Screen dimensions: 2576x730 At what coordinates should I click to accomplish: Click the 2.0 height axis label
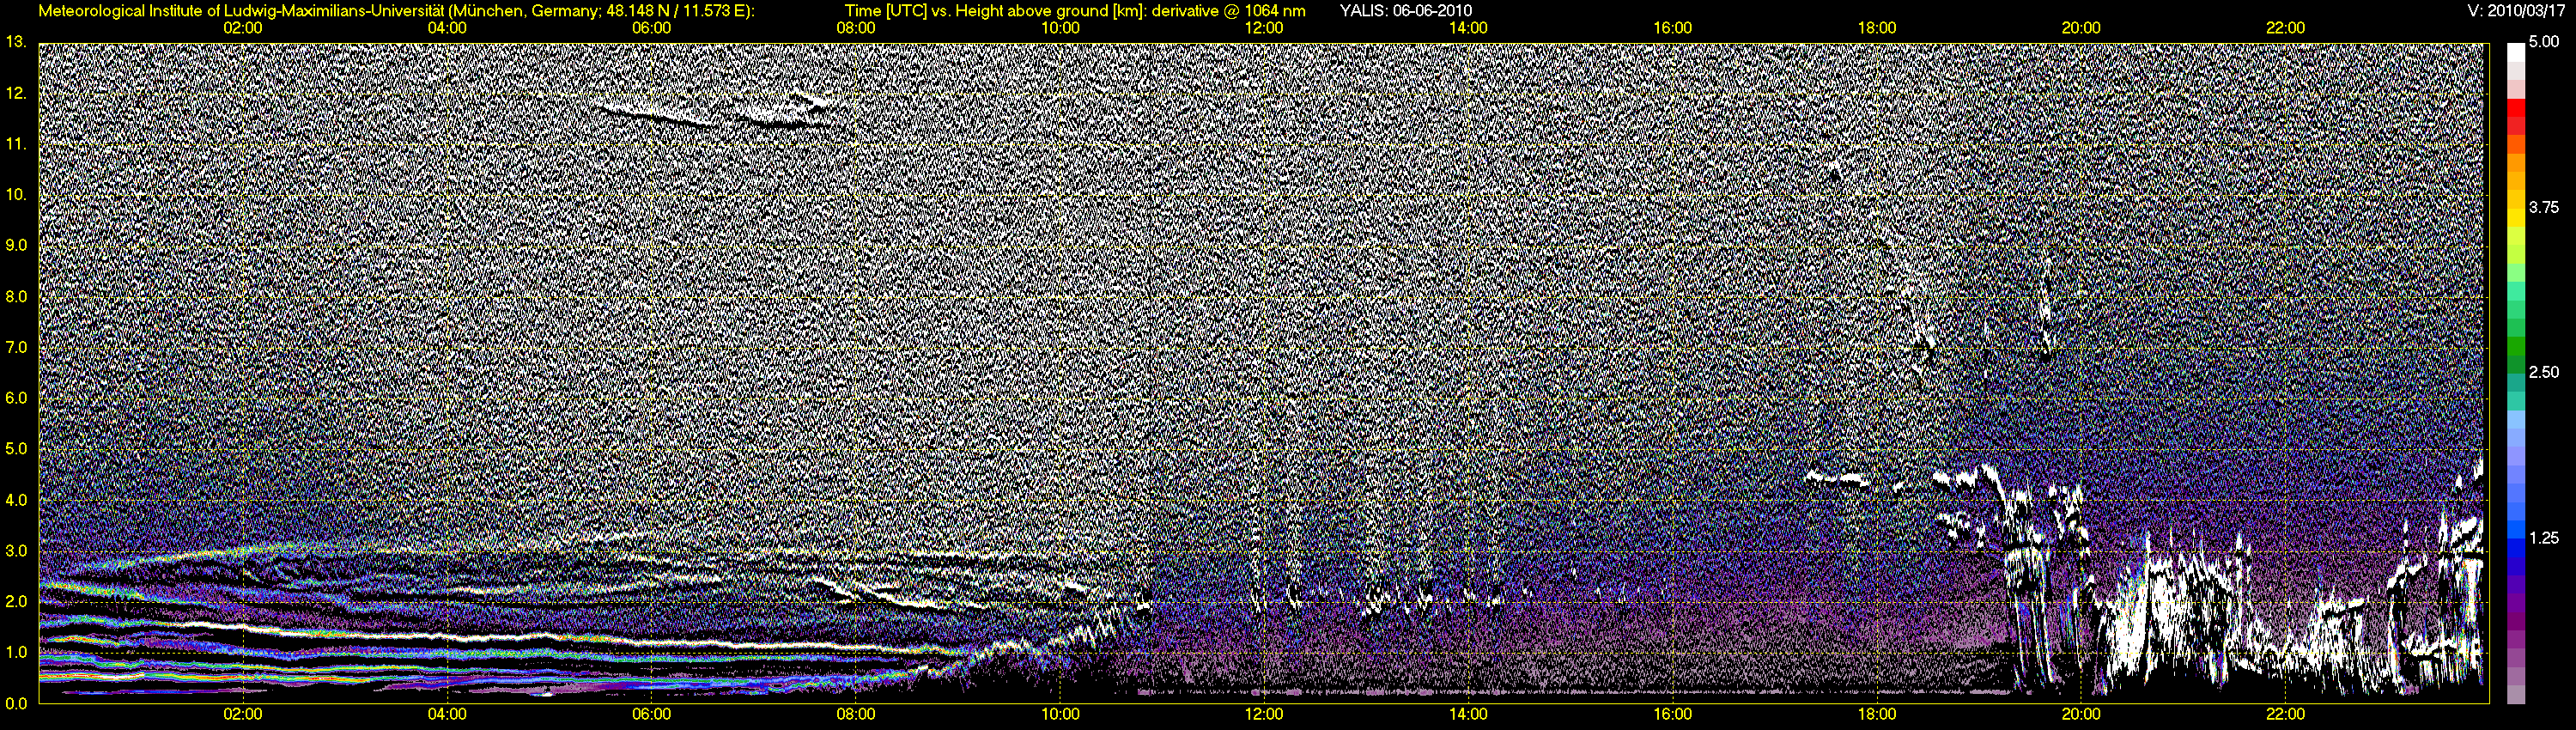pyautogui.click(x=16, y=601)
